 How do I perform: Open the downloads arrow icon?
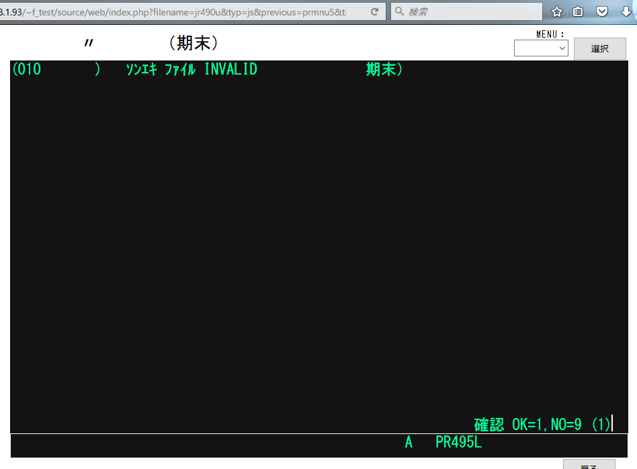[x=626, y=11]
